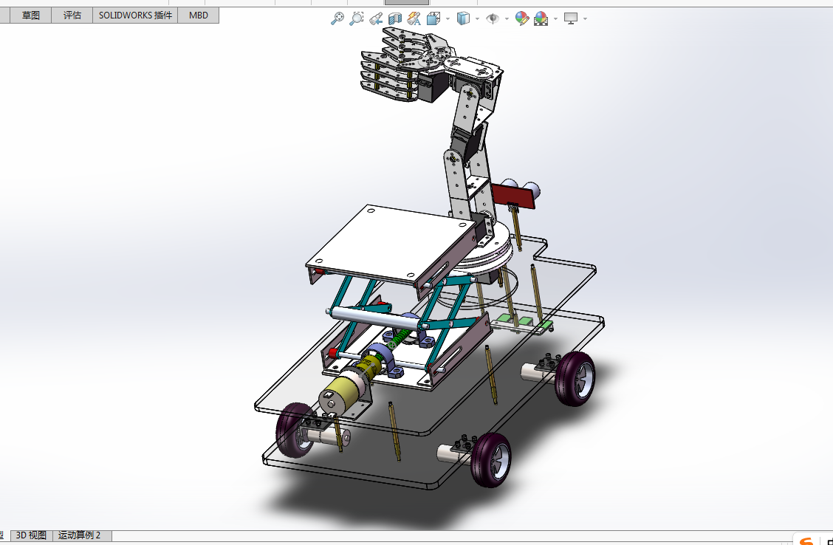
Task: Select the green lead screw spring
Action: tap(402, 338)
